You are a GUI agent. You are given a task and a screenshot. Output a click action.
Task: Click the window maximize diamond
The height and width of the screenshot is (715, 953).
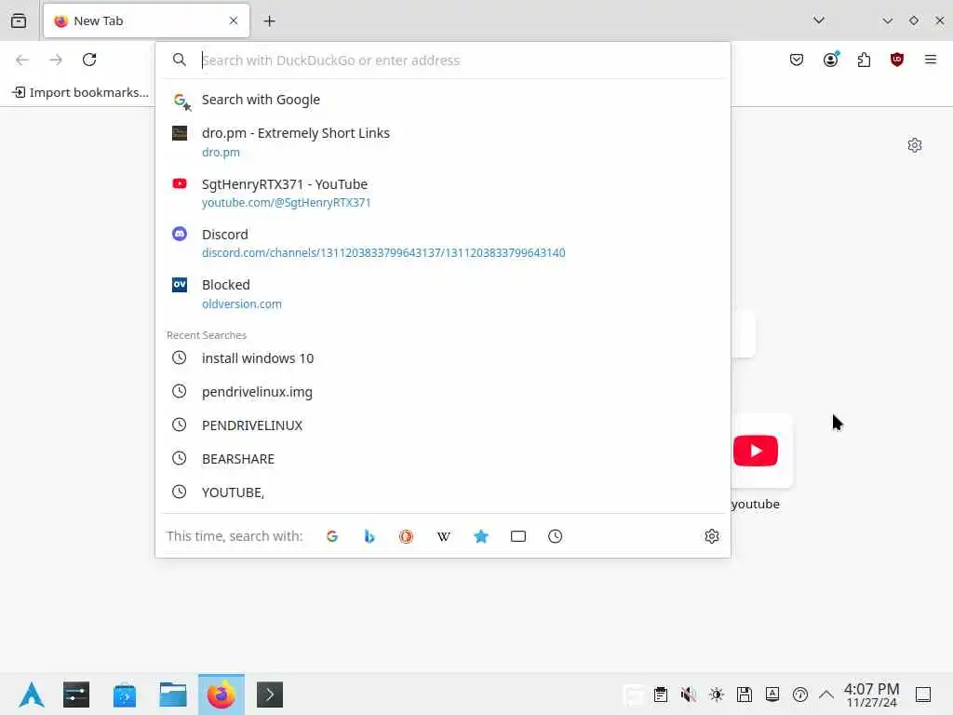914,20
